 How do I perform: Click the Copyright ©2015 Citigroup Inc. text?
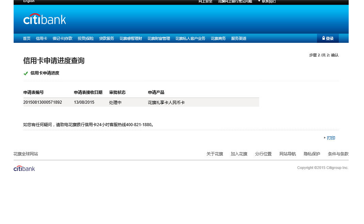pyautogui.click(x=323, y=168)
